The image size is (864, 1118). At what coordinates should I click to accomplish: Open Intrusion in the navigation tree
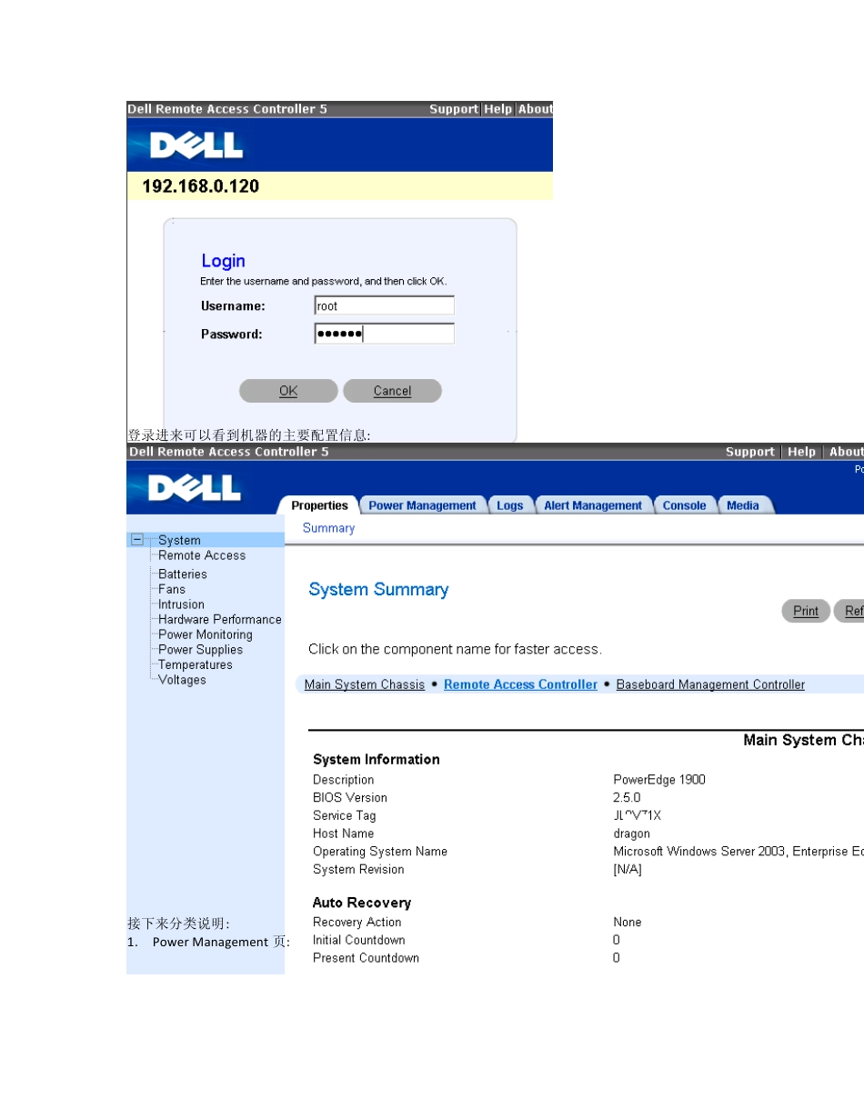(181, 604)
